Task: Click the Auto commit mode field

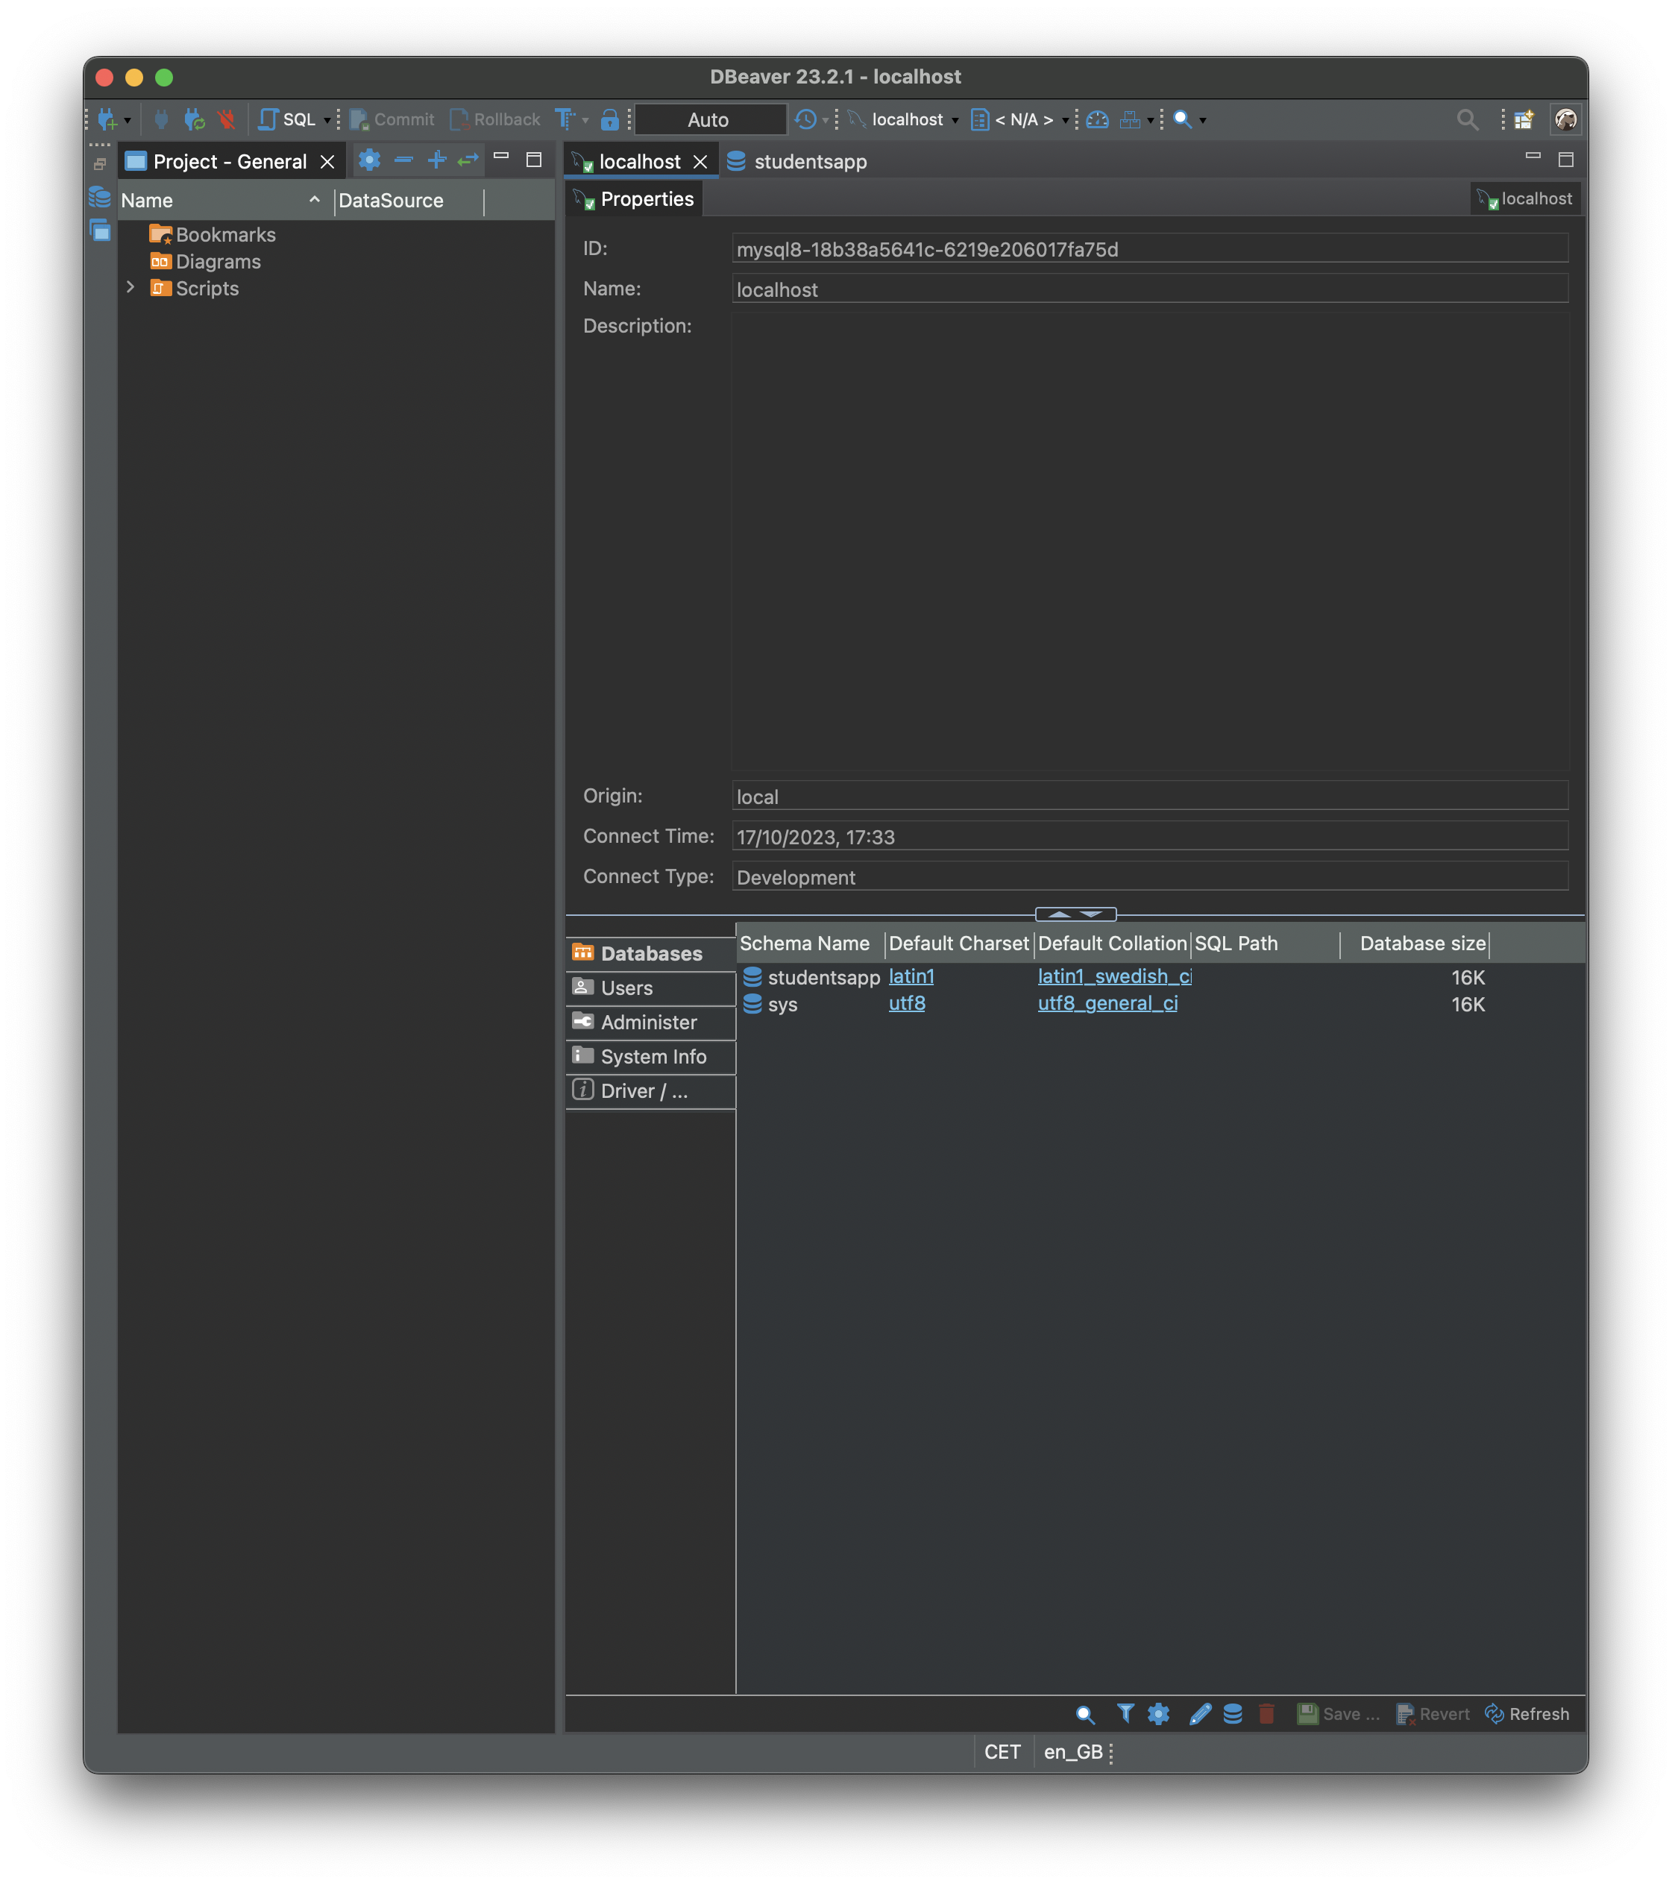Action: pyautogui.click(x=710, y=119)
